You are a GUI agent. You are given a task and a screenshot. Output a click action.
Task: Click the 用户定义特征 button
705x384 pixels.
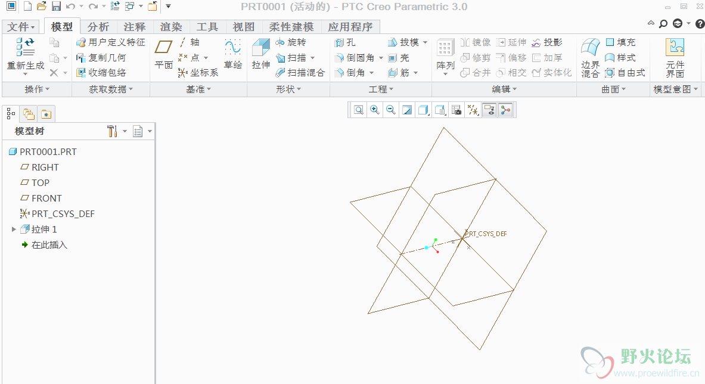point(111,42)
